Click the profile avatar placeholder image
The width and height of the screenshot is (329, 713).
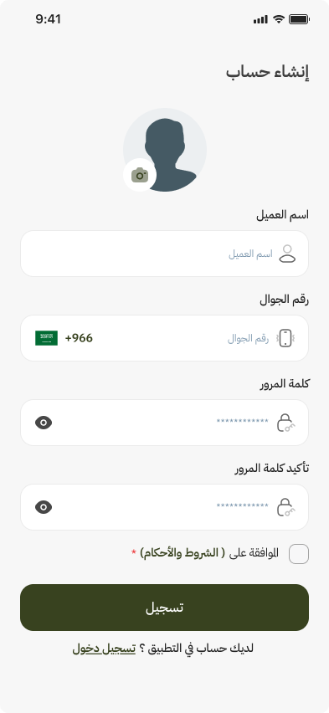(x=165, y=150)
